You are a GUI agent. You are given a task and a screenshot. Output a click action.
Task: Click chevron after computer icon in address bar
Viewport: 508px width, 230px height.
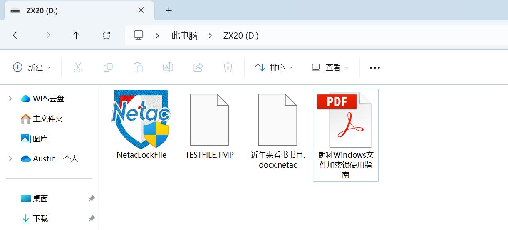click(x=157, y=36)
